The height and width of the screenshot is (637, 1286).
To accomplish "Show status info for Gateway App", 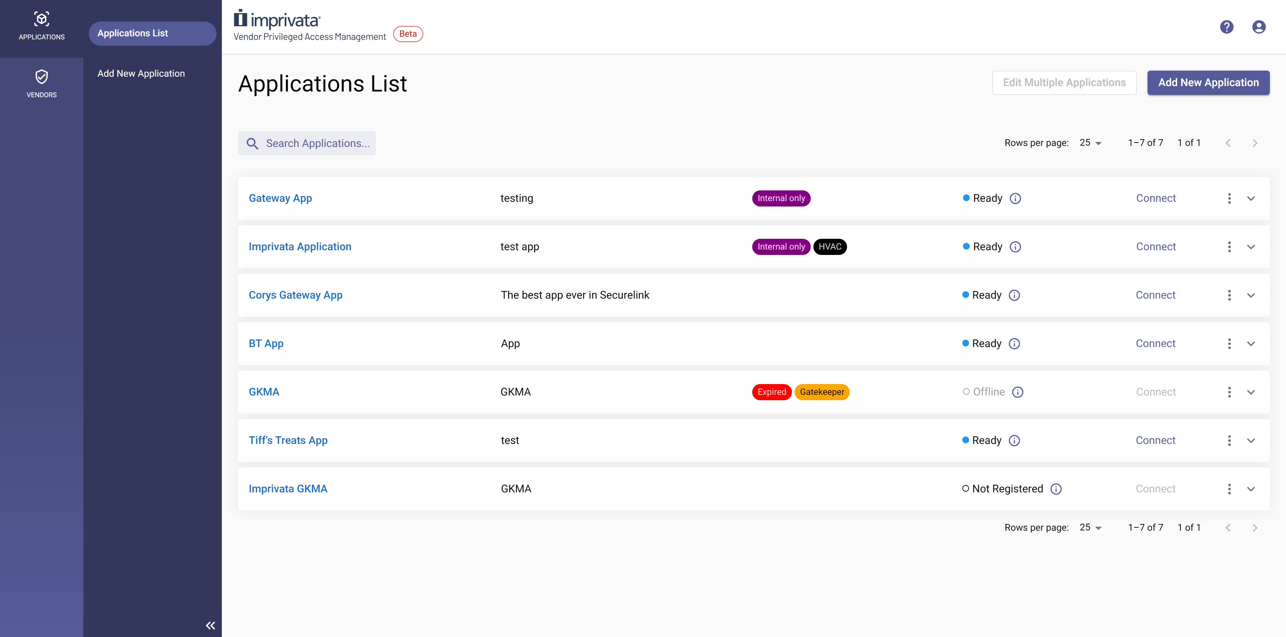I will coord(1015,198).
